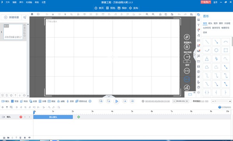This screenshot has width=233, height=141.
Task: Open the text T icon in sidebar
Action: tap(198, 25)
